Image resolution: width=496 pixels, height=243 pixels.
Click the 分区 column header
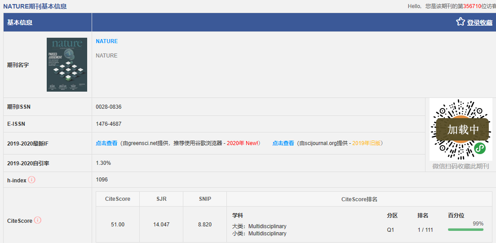tap(392, 216)
